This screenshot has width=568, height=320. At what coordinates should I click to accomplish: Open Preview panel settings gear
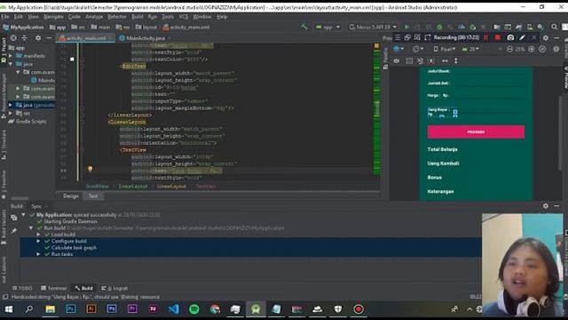point(546,37)
